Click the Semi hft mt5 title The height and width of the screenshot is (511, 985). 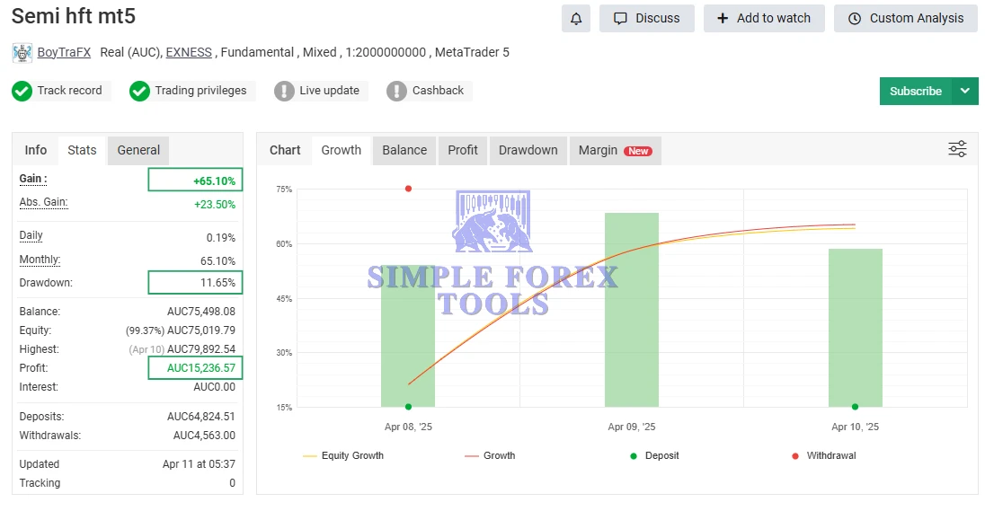[x=74, y=15]
